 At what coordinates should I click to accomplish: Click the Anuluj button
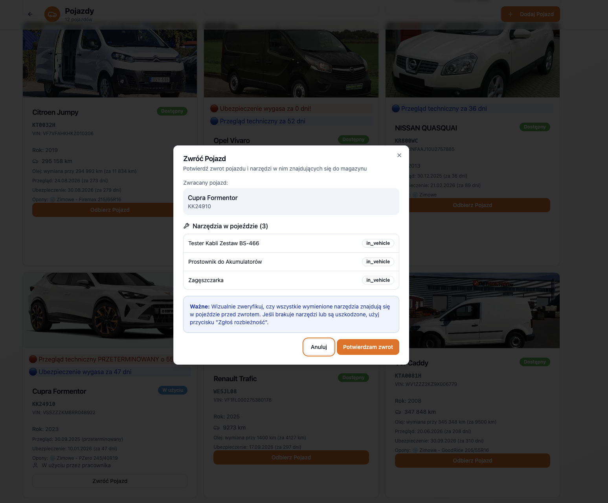tap(319, 347)
